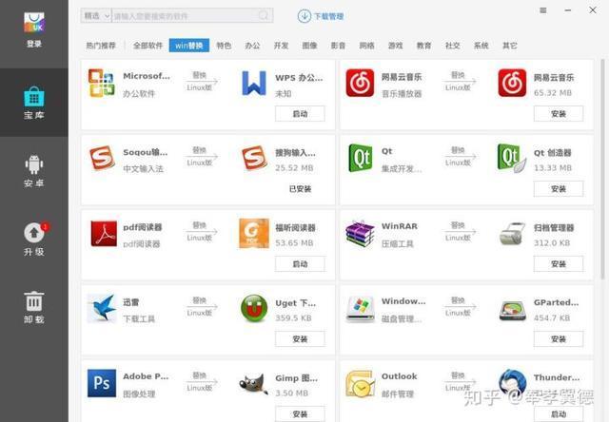Launch WPS Office with 启动 button

click(x=300, y=114)
